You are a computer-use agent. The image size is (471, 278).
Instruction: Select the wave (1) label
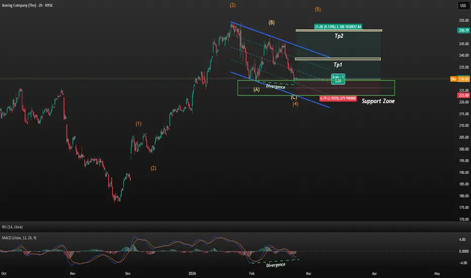click(138, 124)
